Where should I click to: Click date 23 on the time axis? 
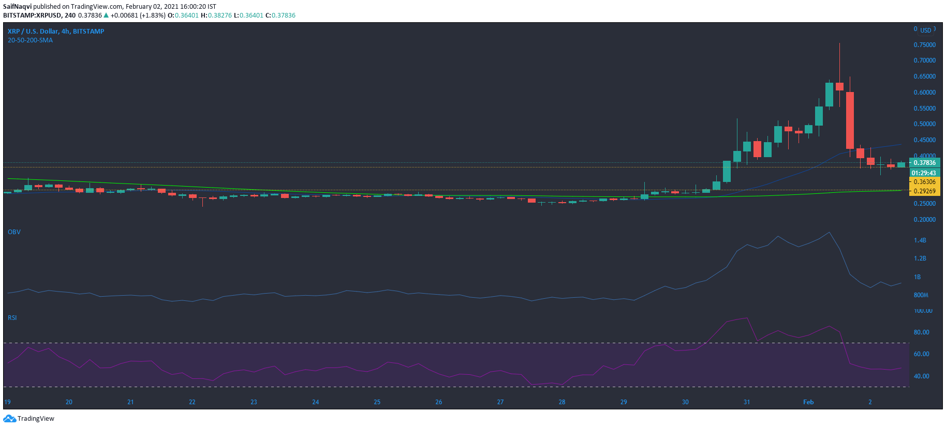coord(254,402)
